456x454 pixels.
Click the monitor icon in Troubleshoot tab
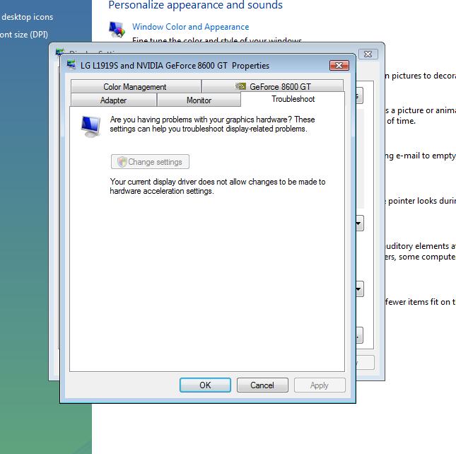point(91,126)
